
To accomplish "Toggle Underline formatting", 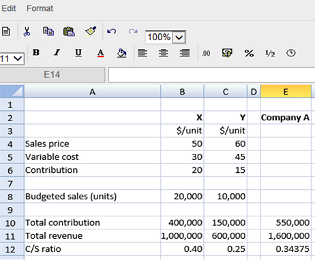I will (78, 53).
